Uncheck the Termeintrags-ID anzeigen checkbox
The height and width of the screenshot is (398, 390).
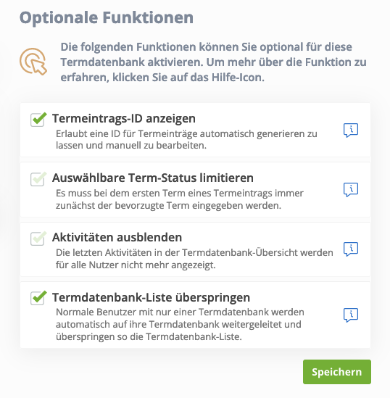(38, 120)
